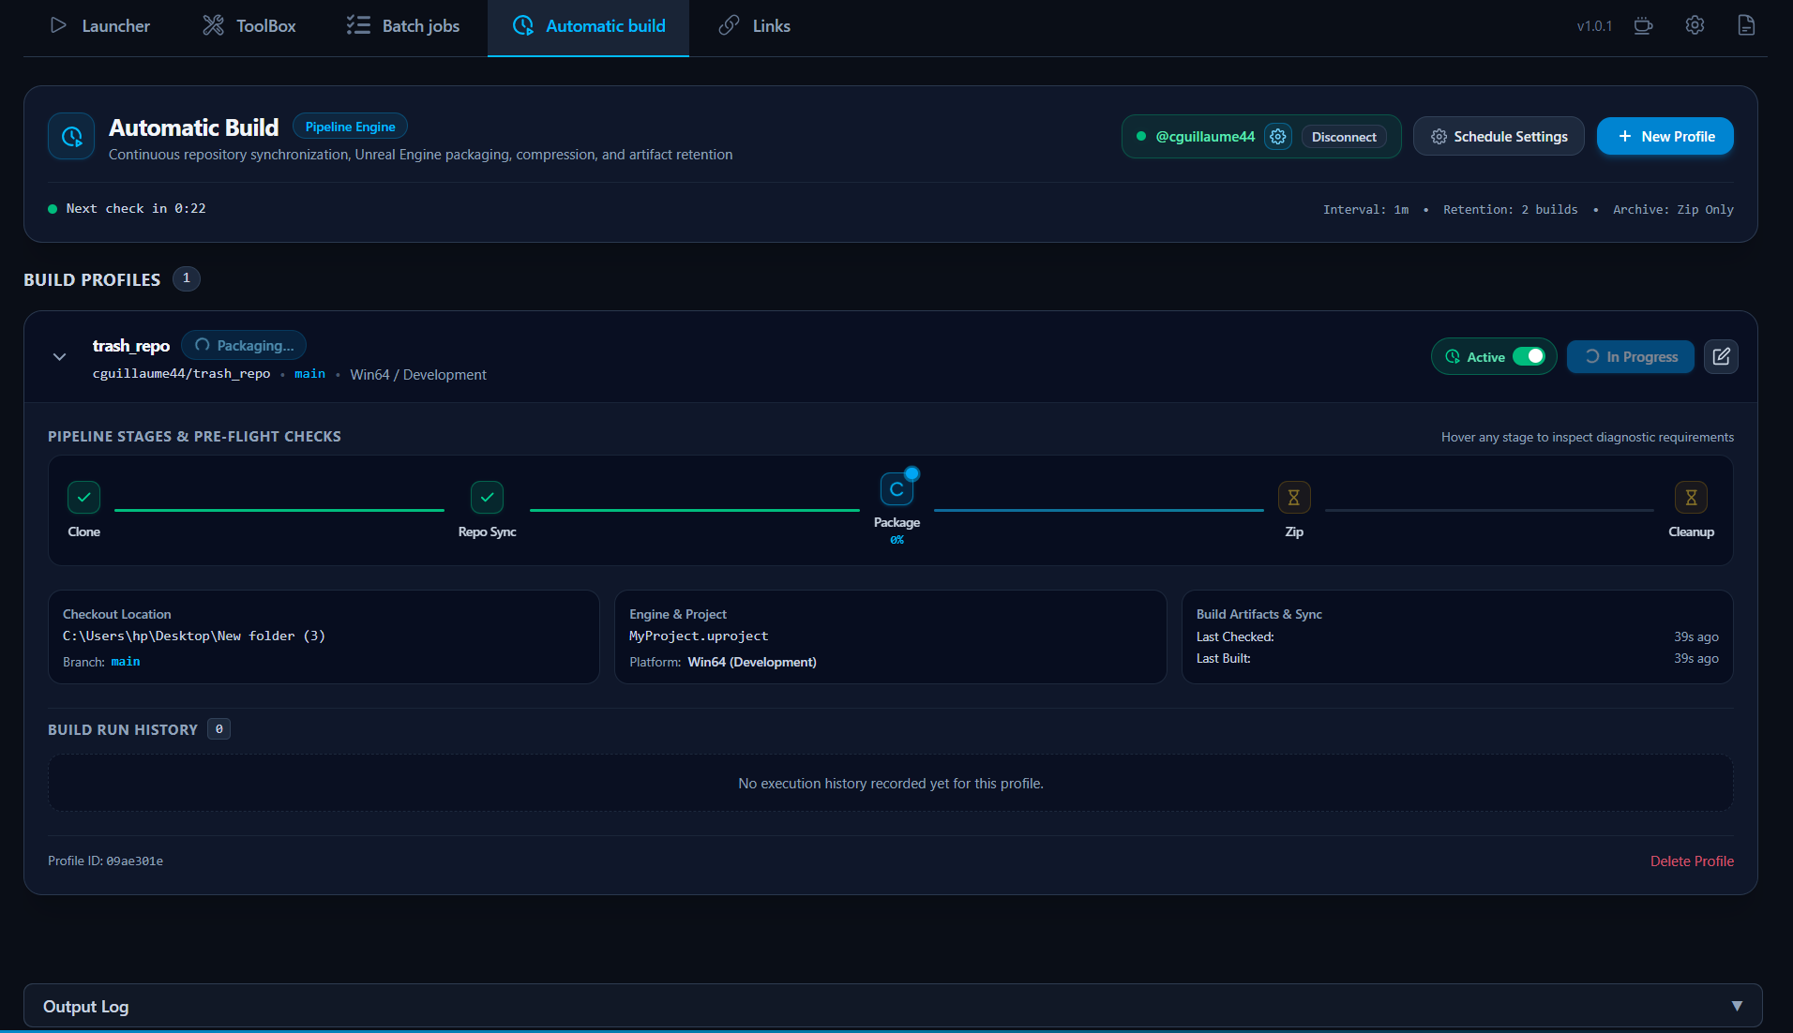This screenshot has width=1793, height=1033.
Task: Click the Checkout Location path text
Action: point(194,636)
